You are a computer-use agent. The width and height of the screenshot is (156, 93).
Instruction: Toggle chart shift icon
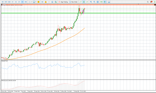click(105, 2)
